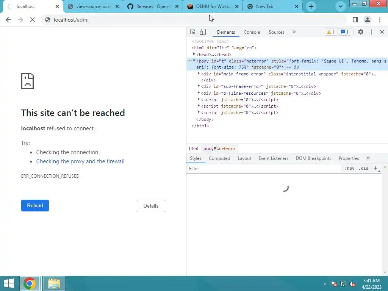Click the network tray icon
Screen dimensions: 388x291
click(x=343, y=284)
